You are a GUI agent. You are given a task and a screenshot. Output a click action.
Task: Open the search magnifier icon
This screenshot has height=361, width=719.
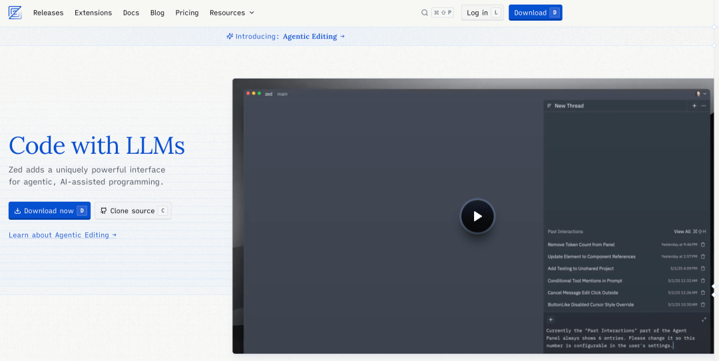[x=425, y=13]
